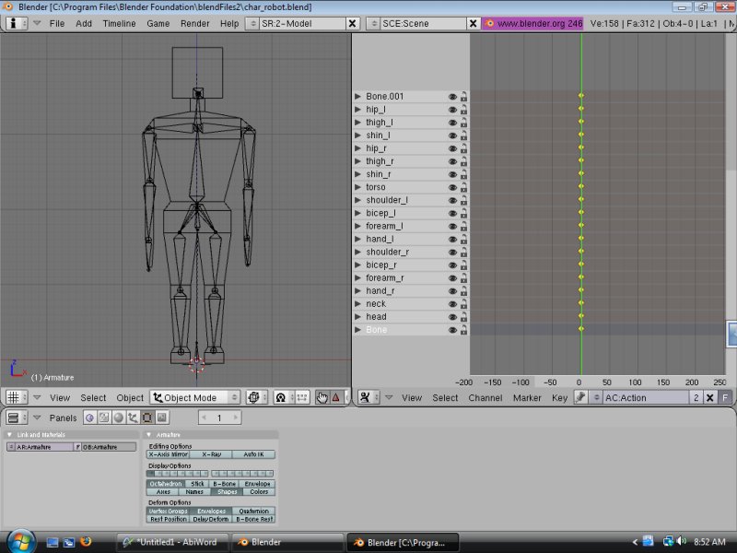Select the Logic context icon in Panels
This screenshot has height=553, width=737.
tap(90, 418)
